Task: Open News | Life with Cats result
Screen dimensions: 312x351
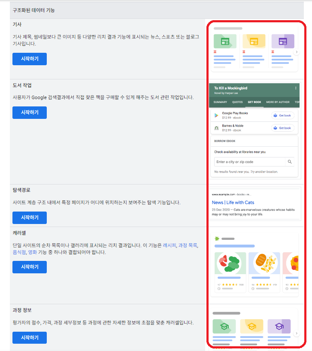Action: point(233,203)
